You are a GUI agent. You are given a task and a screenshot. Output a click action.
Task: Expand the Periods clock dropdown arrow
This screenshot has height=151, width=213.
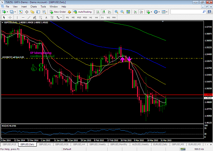159,12
